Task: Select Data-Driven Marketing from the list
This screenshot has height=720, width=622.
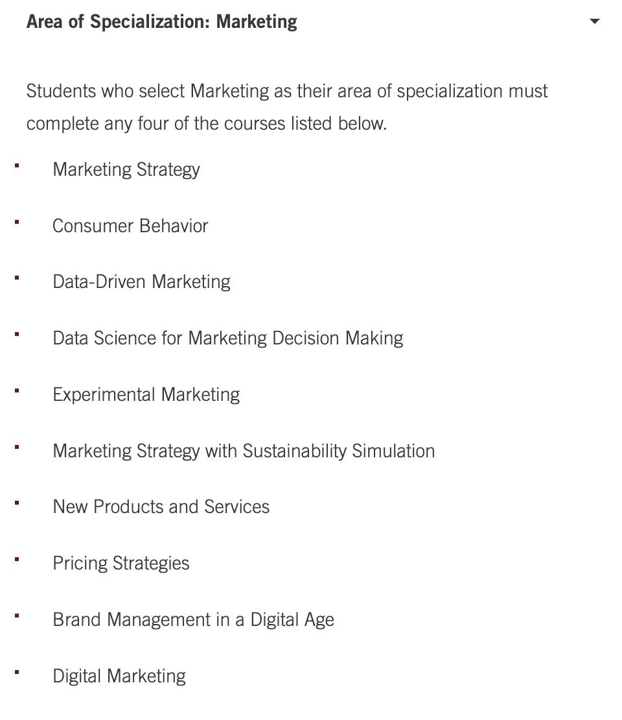Action: click(x=141, y=282)
